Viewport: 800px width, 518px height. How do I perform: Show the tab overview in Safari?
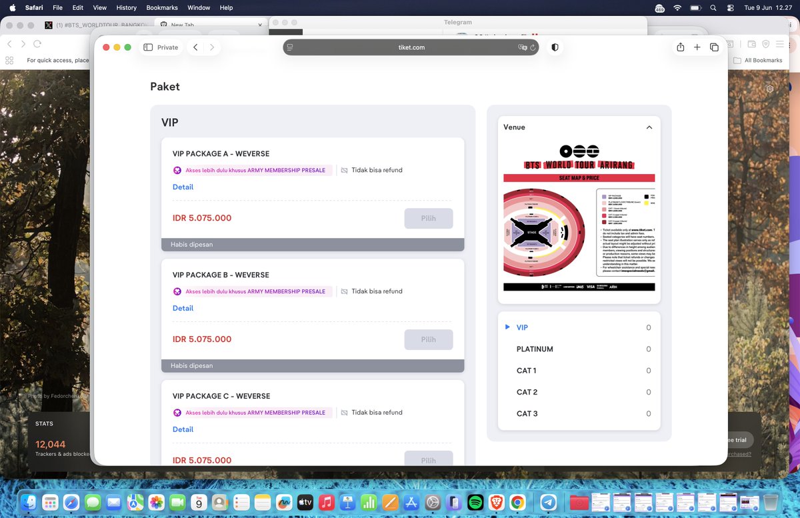click(714, 47)
